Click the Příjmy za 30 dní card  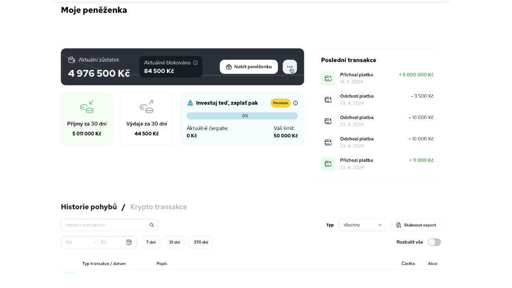(x=87, y=119)
